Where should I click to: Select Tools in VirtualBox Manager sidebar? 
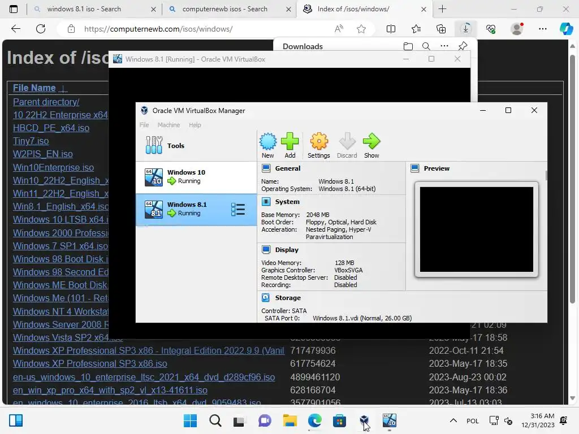(x=196, y=145)
